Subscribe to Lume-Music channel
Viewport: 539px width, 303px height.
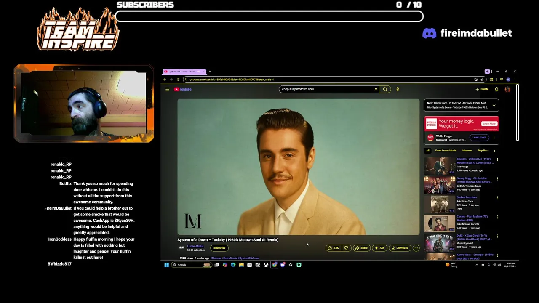tap(219, 248)
